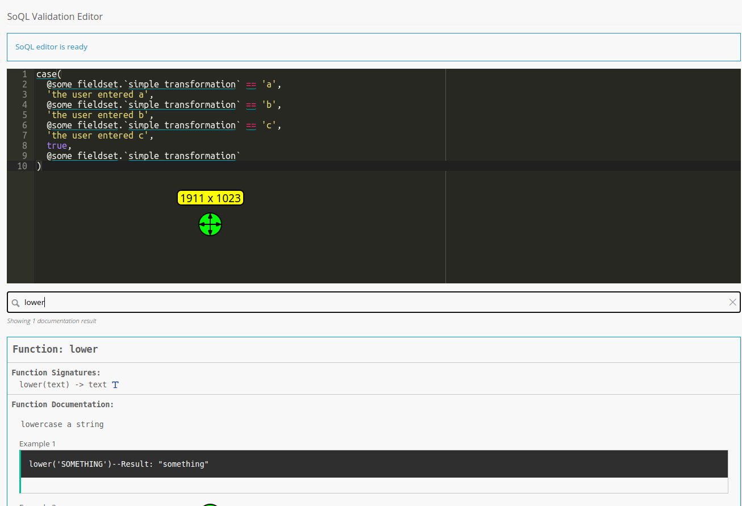Click the '==' operator on line 6

pos(251,125)
